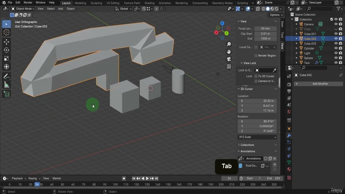Viewport: 345px width, 194px height.
Task: Remove the annotation with X button
Action: click(x=275, y=159)
